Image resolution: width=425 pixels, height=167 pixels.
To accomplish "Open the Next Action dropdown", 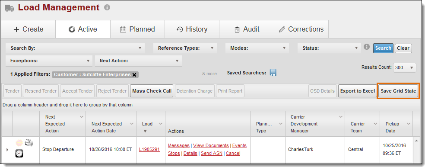I will [138, 61].
